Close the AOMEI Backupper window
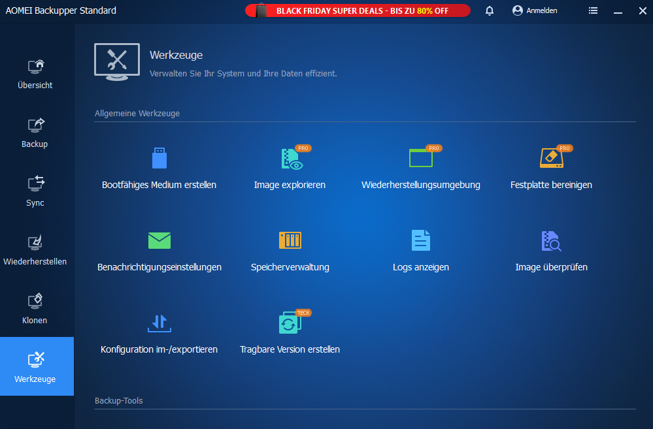Viewport: 653px width, 429px height. [643, 11]
